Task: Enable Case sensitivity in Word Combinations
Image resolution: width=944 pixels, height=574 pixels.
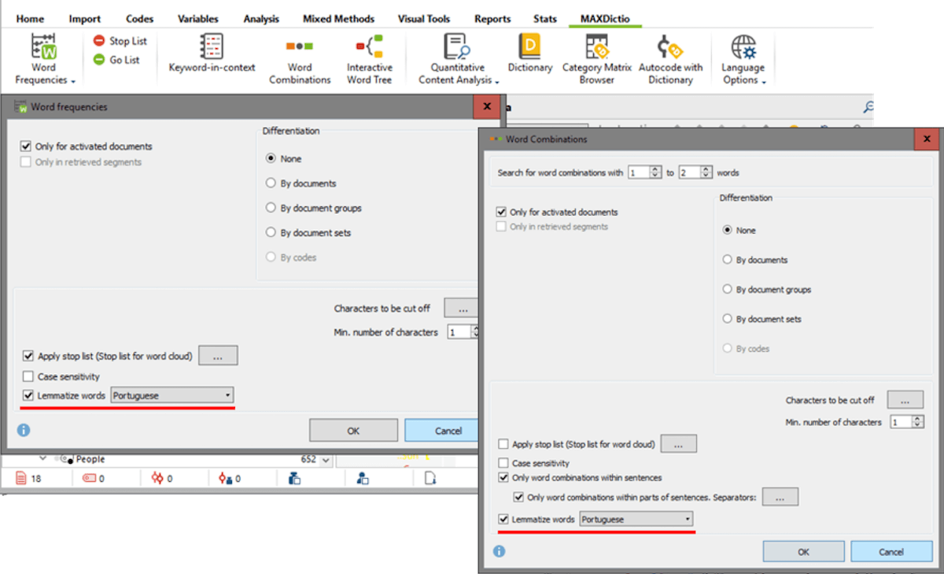Action: point(503,463)
